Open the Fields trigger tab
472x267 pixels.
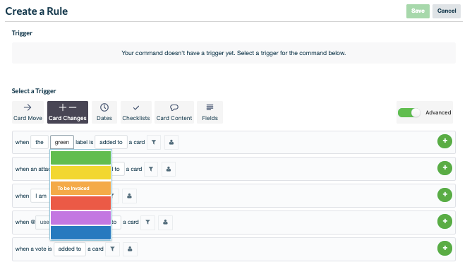pyautogui.click(x=210, y=112)
